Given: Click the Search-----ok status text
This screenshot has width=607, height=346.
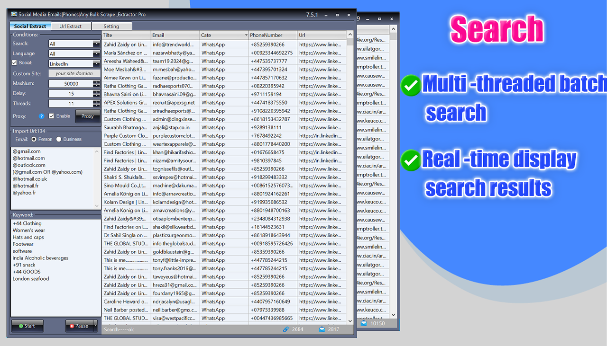Looking at the screenshot, I should [119, 329].
